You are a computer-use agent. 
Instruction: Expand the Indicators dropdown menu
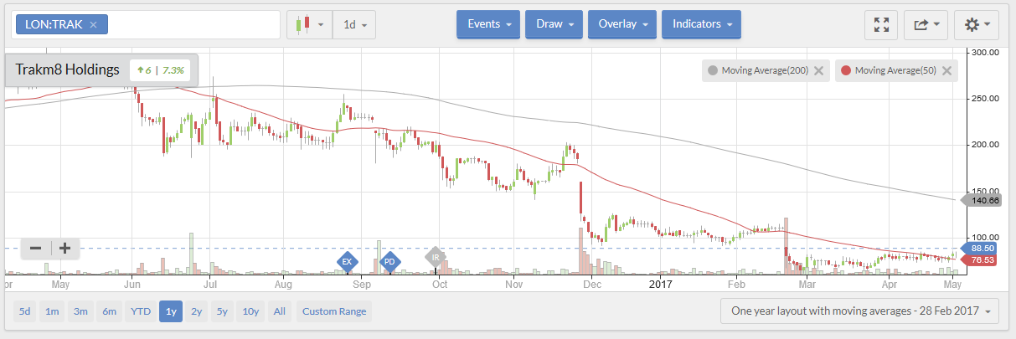(701, 24)
